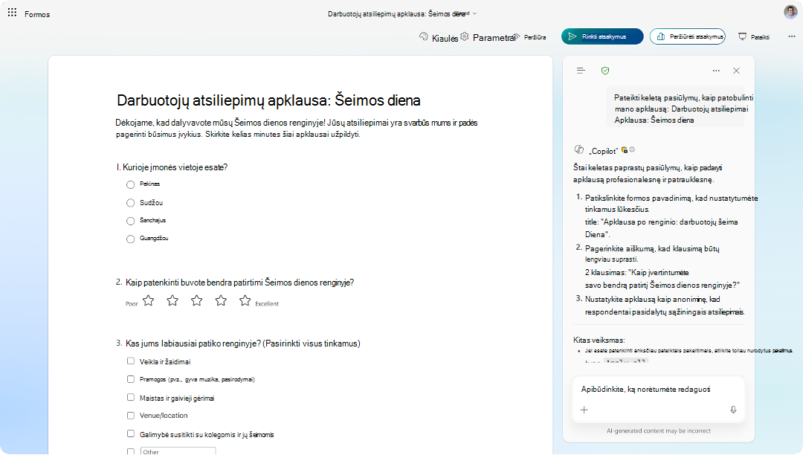Screen dimensions: 803x455
Task: Click the Rinkti atsakymus button
Action: pyautogui.click(x=602, y=36)
